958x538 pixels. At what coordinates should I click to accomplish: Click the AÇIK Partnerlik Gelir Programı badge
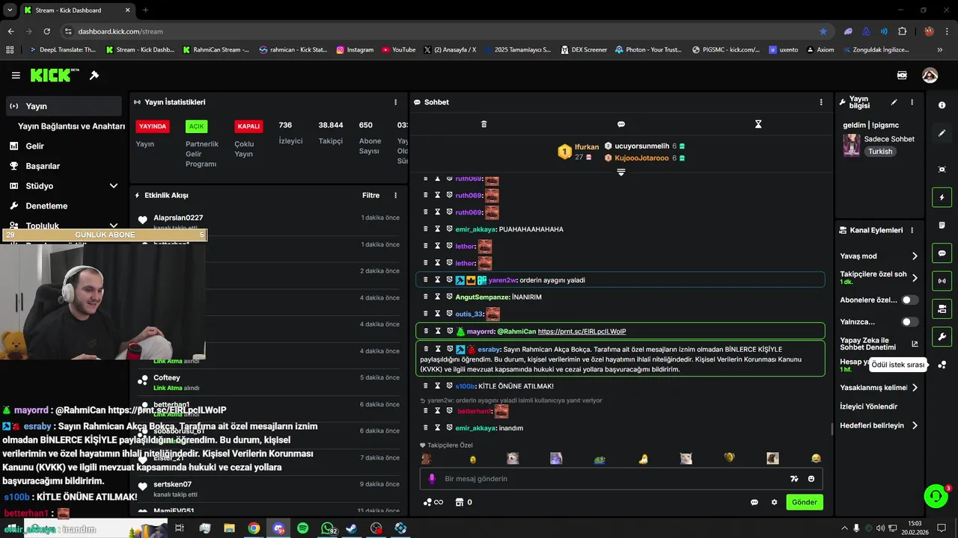click(196, 126)
